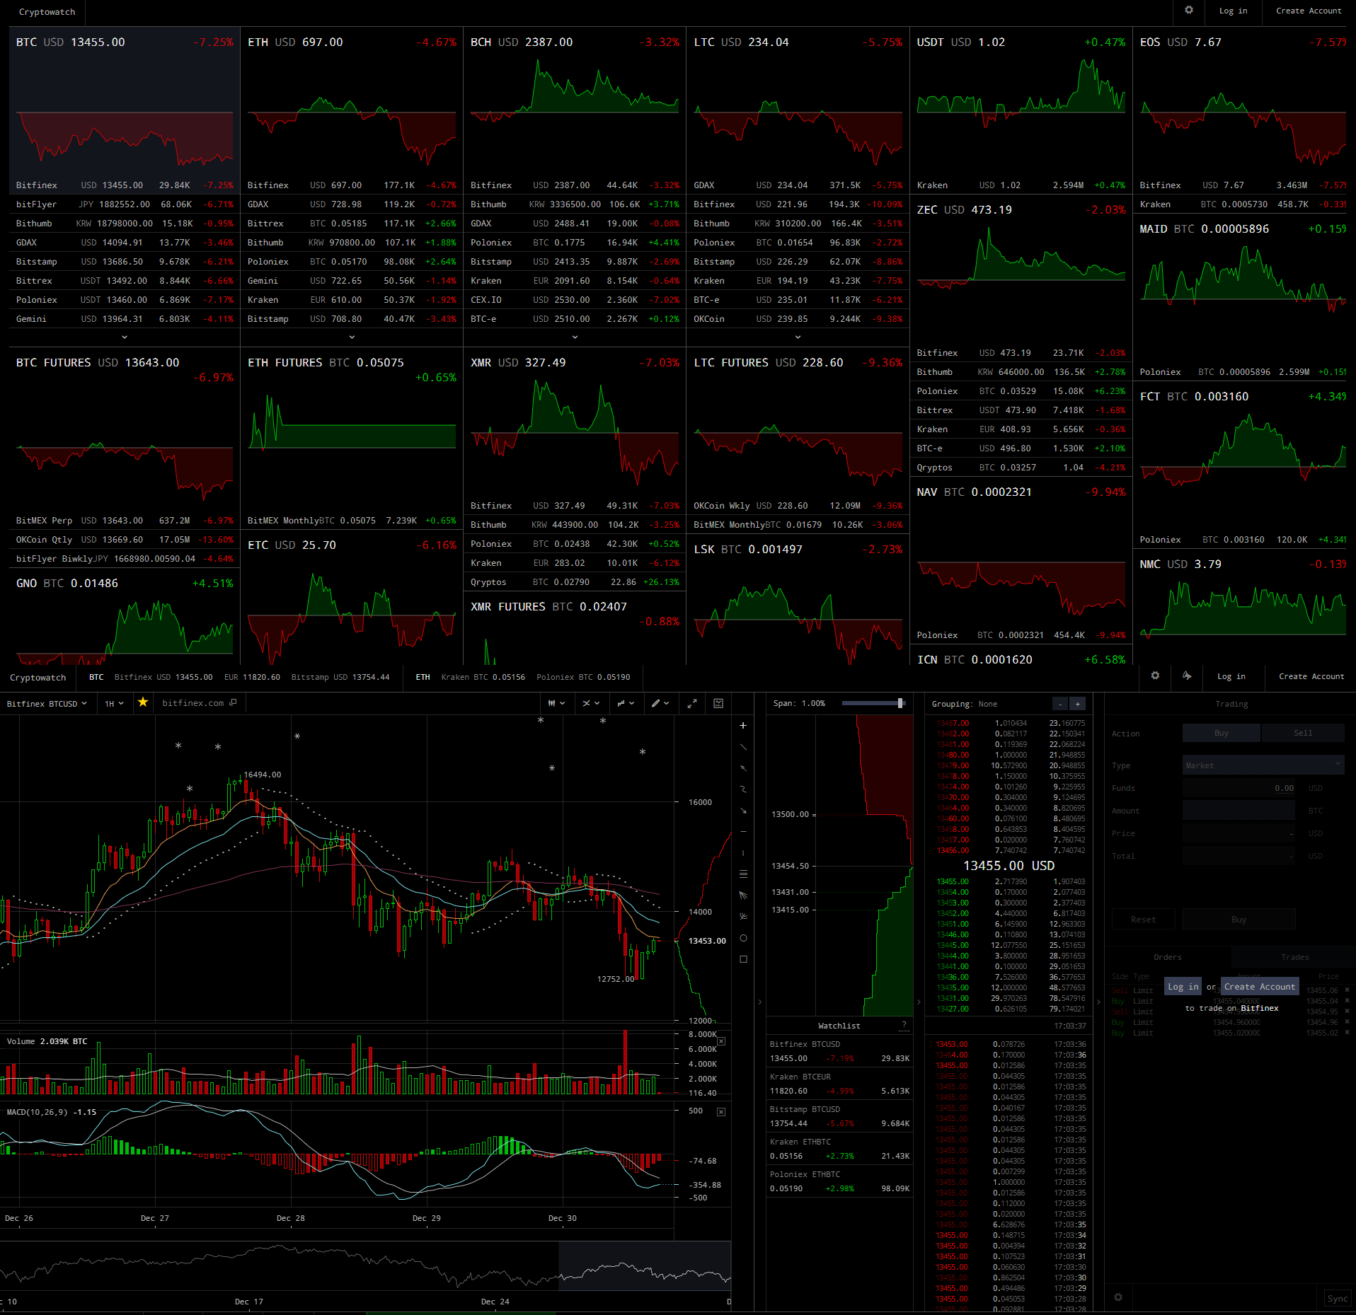The height and width of the screenshot is (1315, 1356).
Task: Open the BTC tab in ticker bar
Action: click(x=96, y=677)
